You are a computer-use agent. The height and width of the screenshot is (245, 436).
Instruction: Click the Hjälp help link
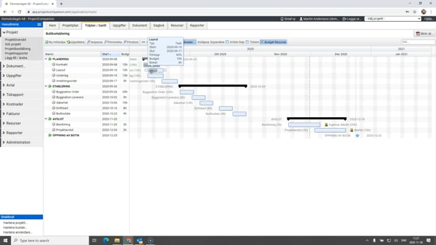429,19
